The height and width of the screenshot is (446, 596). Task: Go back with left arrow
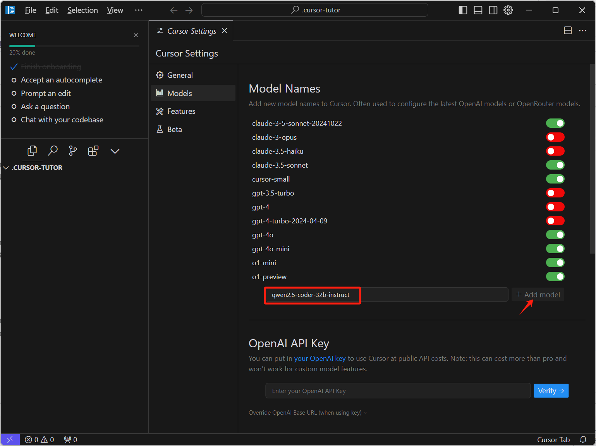click(174, 10)
